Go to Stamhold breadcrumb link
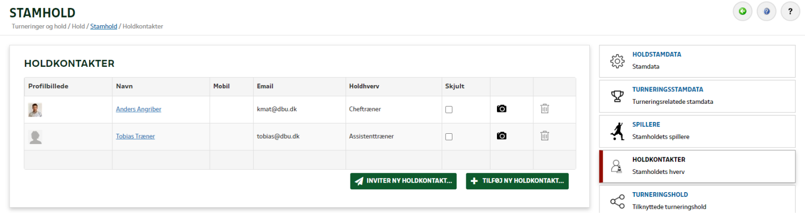 coord(104,26)
